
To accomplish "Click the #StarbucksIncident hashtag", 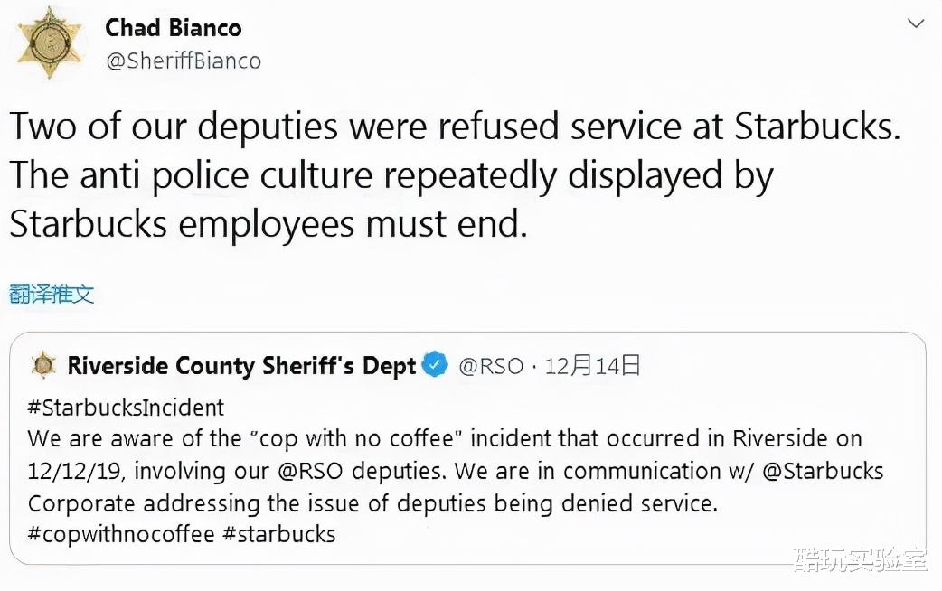I will coord(126,408).
